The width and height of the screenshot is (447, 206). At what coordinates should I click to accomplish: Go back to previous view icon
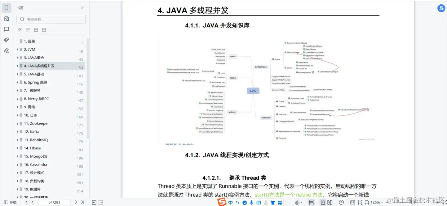tap(94, 202)
